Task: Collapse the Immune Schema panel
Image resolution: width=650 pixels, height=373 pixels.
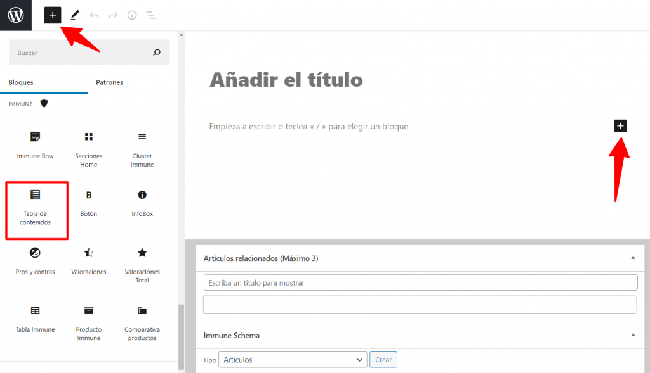Action: (x=632, y=334)
